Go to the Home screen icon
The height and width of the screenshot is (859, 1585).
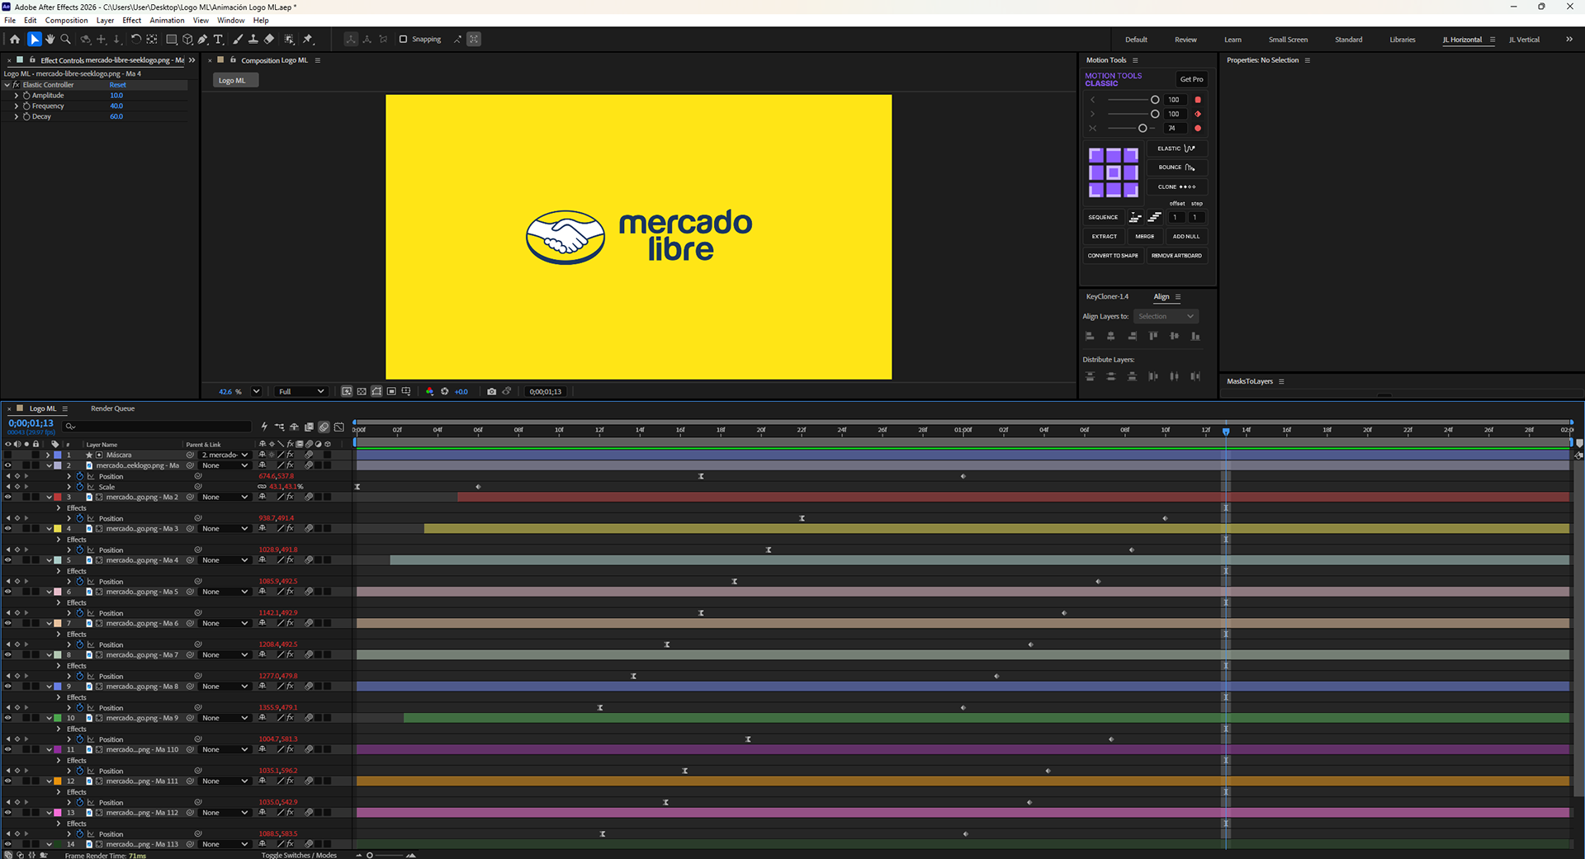[x=15, y=39]
